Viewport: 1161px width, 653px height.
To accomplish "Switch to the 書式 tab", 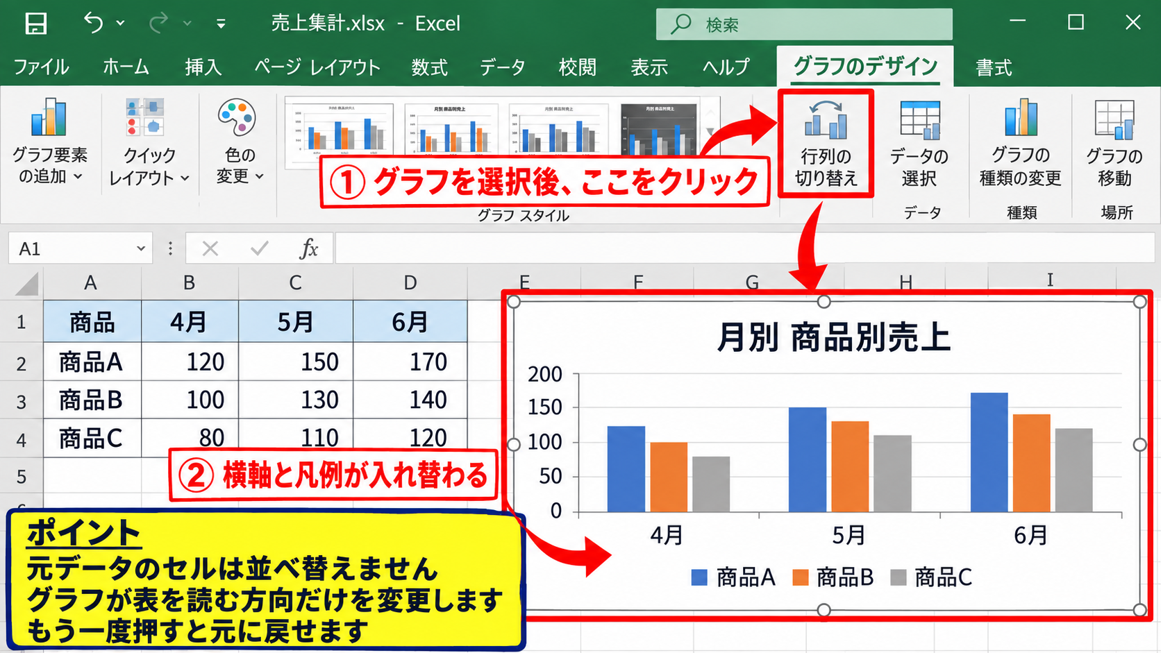I will tap(994, 67).
